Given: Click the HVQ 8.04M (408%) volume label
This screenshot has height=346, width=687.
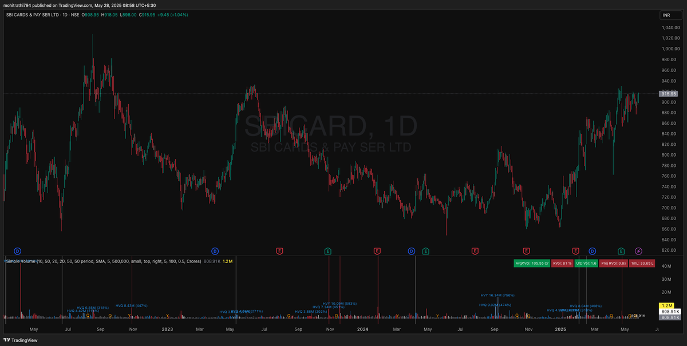Looking at the screenshot, I should (x=585, y=306).
